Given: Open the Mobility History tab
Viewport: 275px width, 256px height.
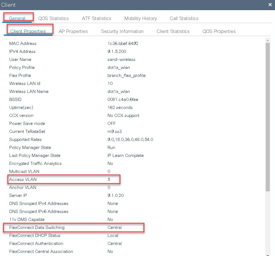Looking at the screenshot, I should [140, 18].
